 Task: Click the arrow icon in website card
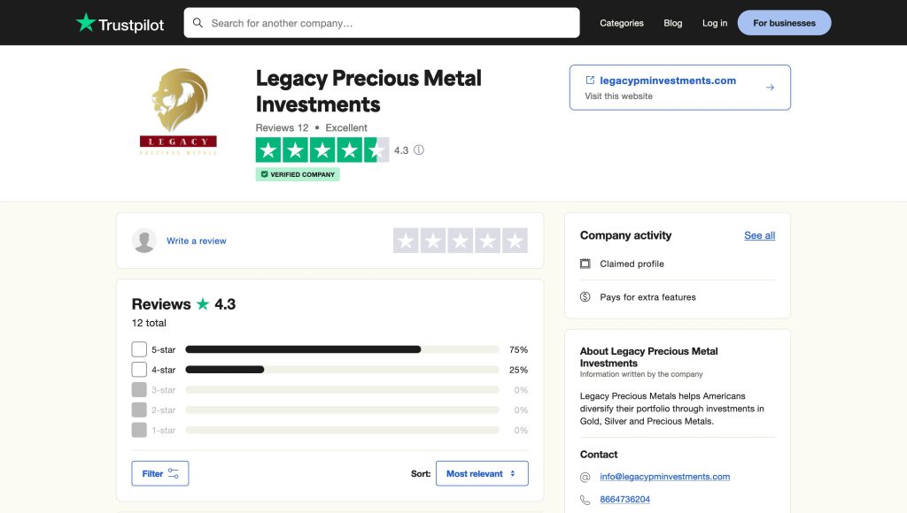[x=770, y=88]
